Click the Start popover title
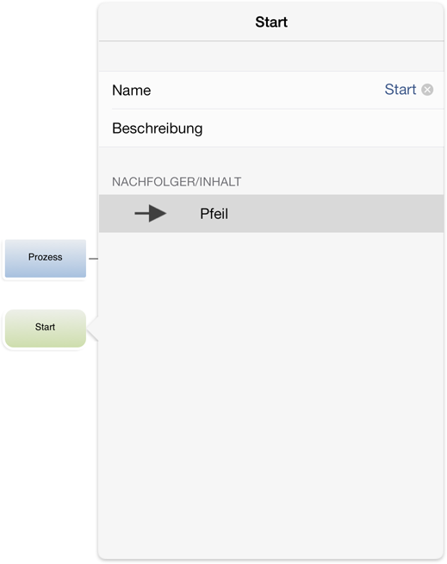The width and height of the screenshot is (447, 564). click(271, 22)
